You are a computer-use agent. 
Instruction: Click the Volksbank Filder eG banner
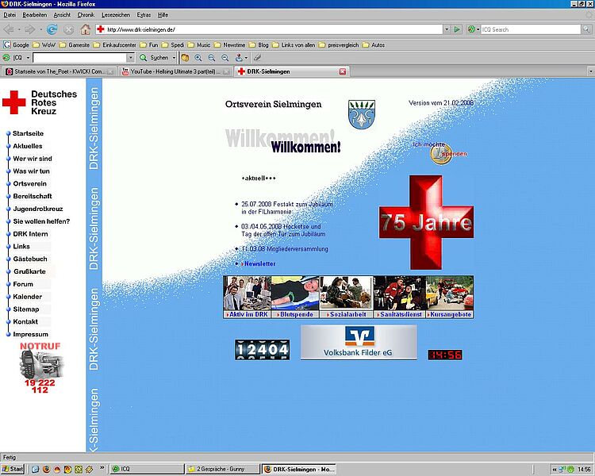[x=359, y=342]
